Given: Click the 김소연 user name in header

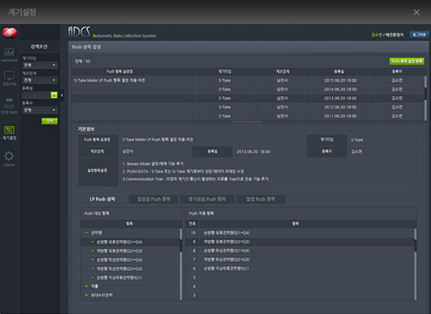Looking at the screenshot, I should pos(376,35).
